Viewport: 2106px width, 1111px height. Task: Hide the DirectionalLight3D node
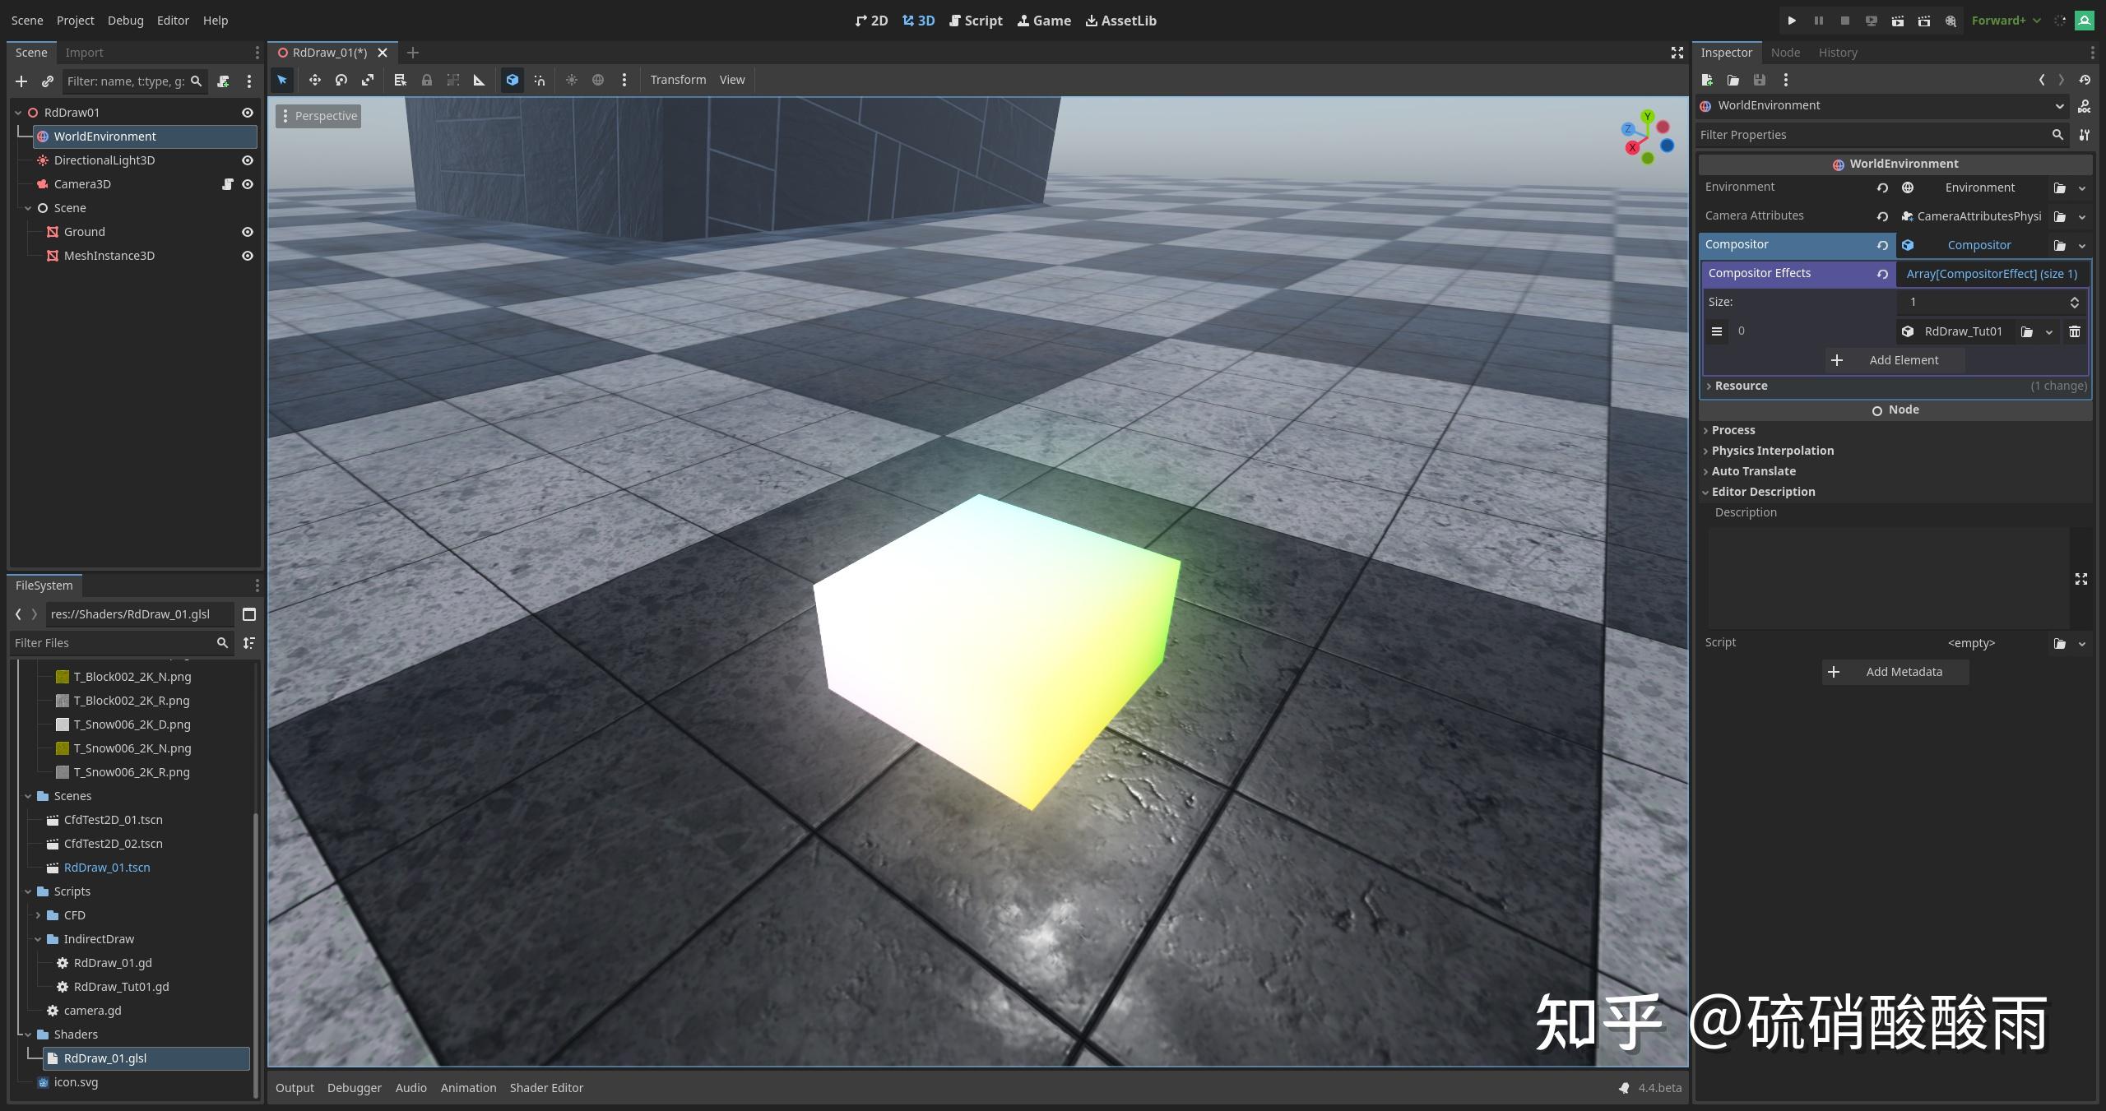pyautogui.click(x=247, y=160)
